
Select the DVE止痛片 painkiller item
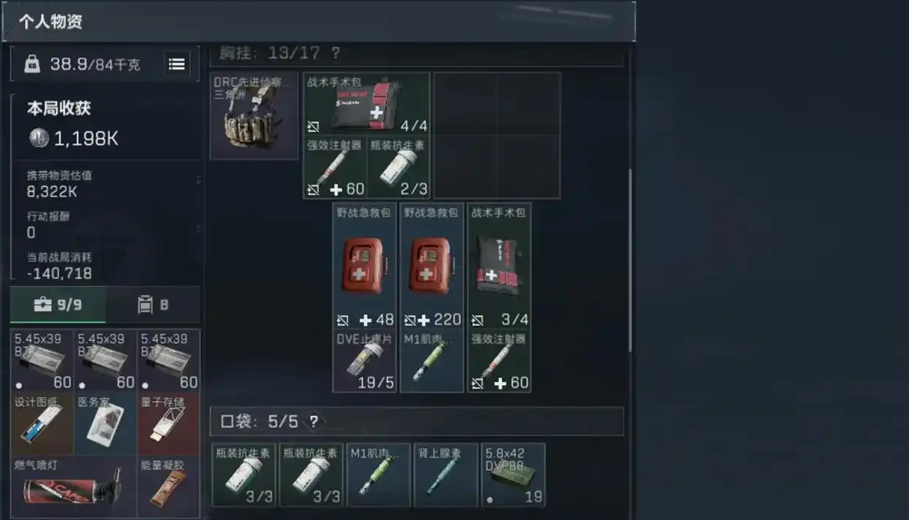click(x=365, y=361)
